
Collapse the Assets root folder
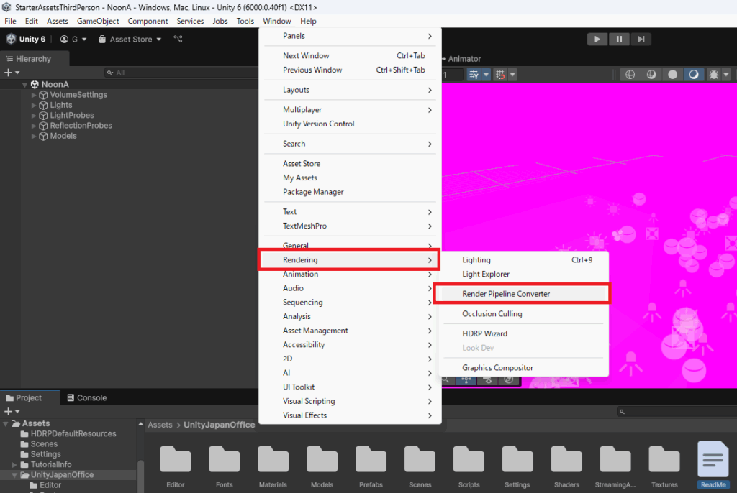[5, 423]
